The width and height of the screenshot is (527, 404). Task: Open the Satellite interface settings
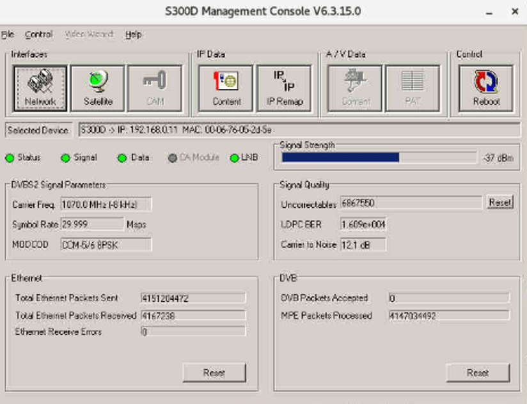click(98, 88)
